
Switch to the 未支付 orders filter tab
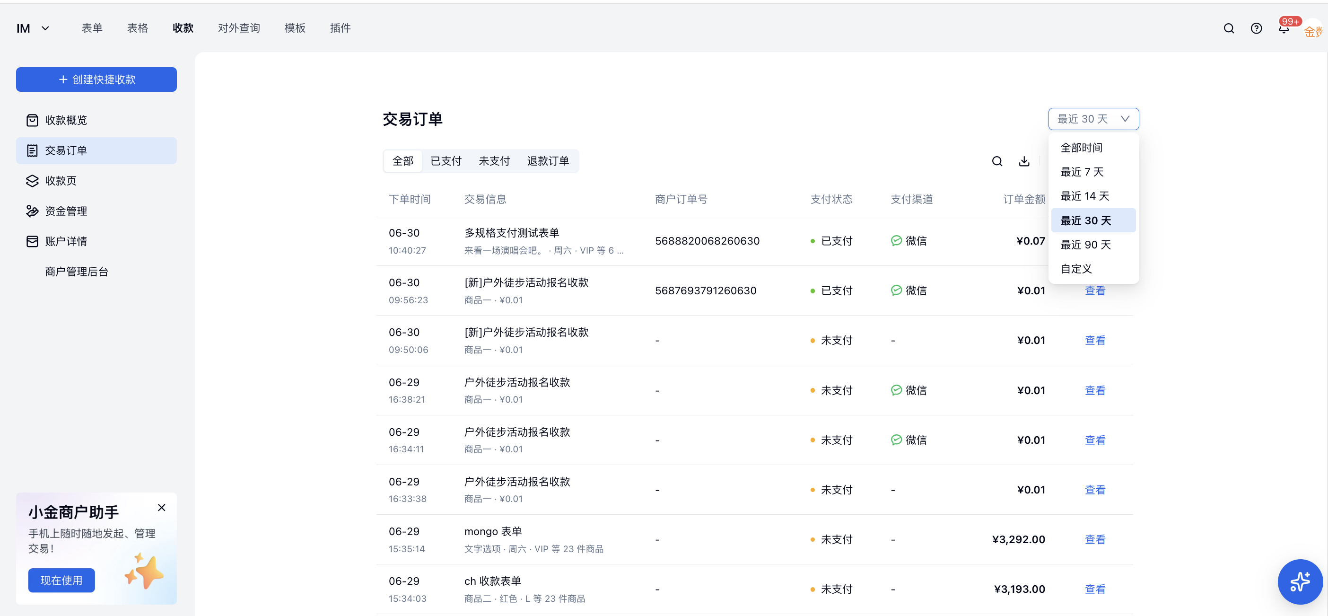(494, 161)
